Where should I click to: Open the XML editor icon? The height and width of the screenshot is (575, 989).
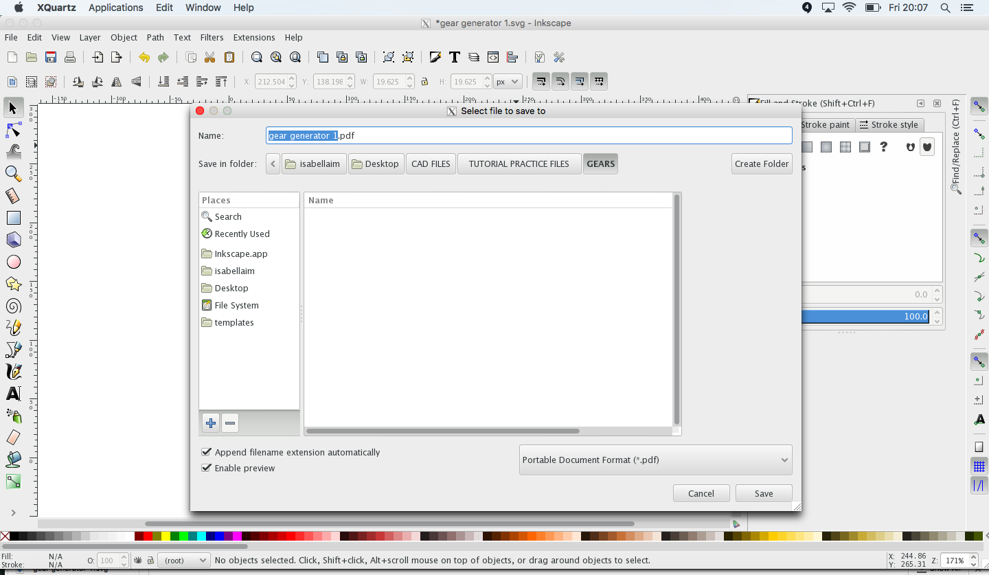pos(492,57)
